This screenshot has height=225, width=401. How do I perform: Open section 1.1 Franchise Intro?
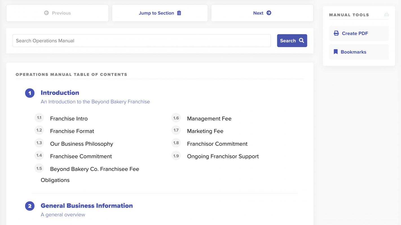(69, 119)
